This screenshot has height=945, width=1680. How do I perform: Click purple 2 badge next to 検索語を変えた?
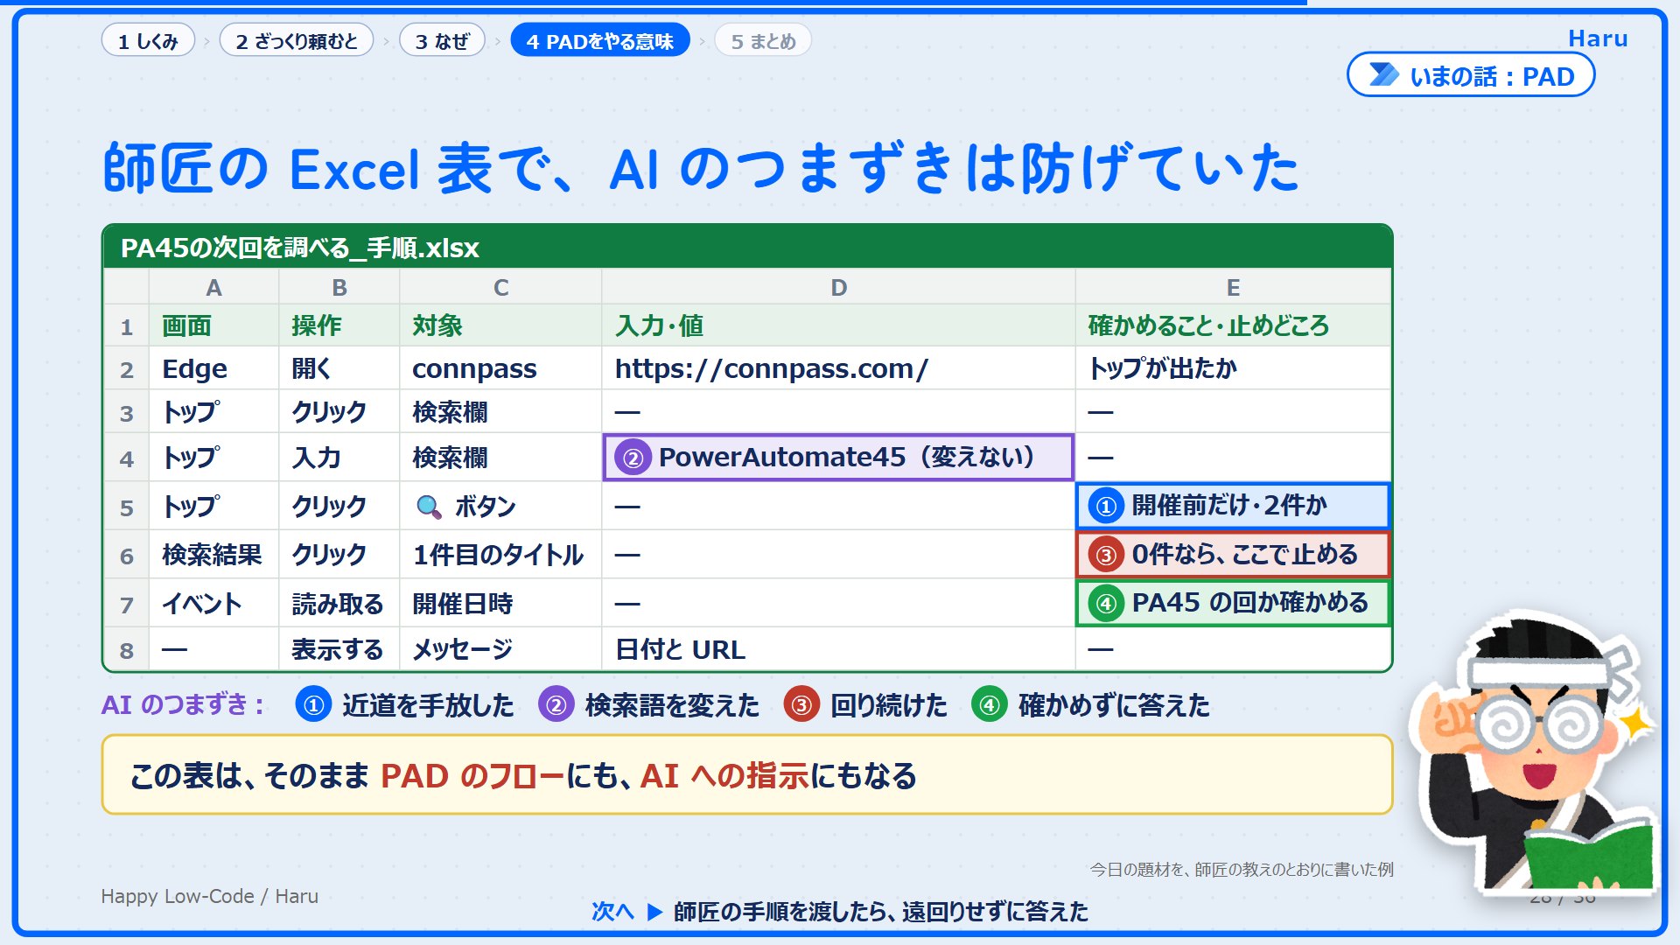tap(556, 704)
